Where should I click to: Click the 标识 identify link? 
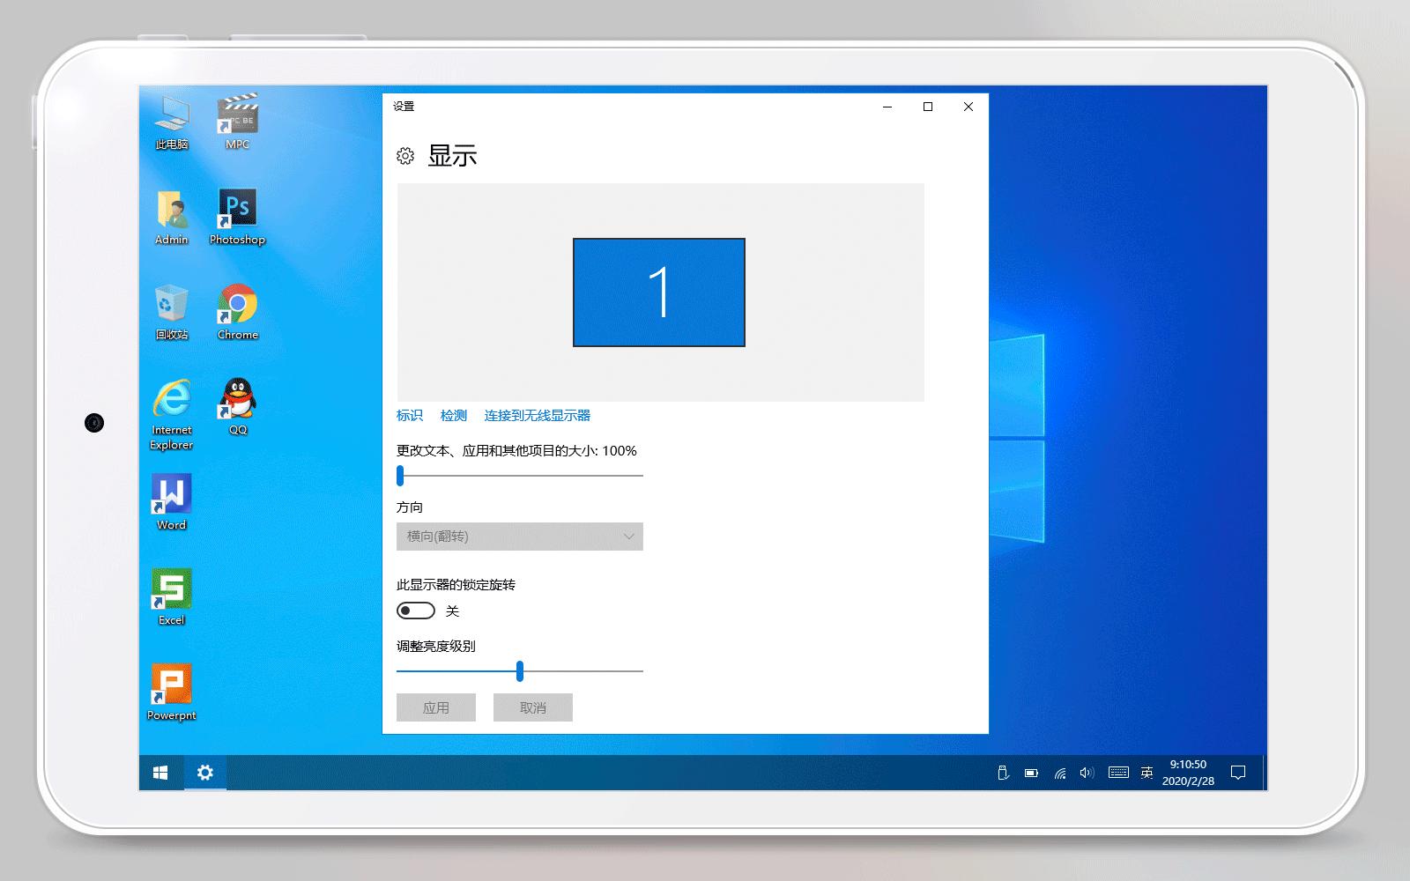pos(409,415)
